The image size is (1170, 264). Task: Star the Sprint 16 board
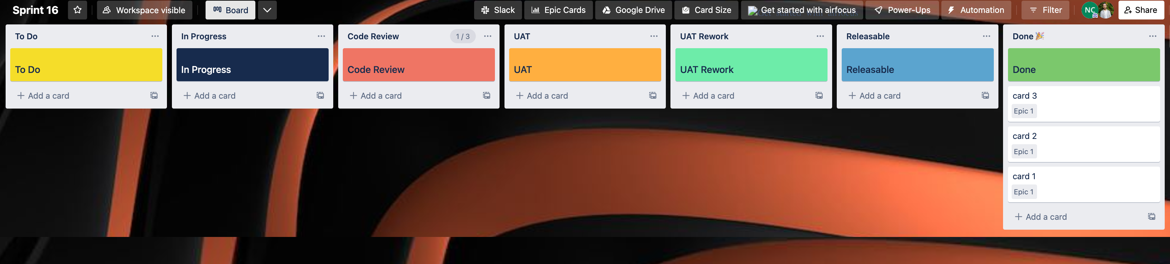point(77,10)
